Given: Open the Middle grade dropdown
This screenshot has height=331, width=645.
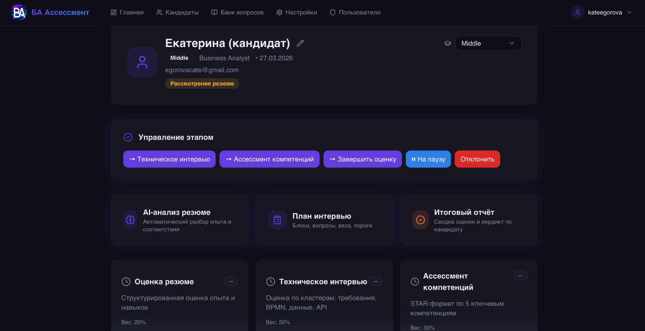Looking at the screenshot, I should [488, 43].
